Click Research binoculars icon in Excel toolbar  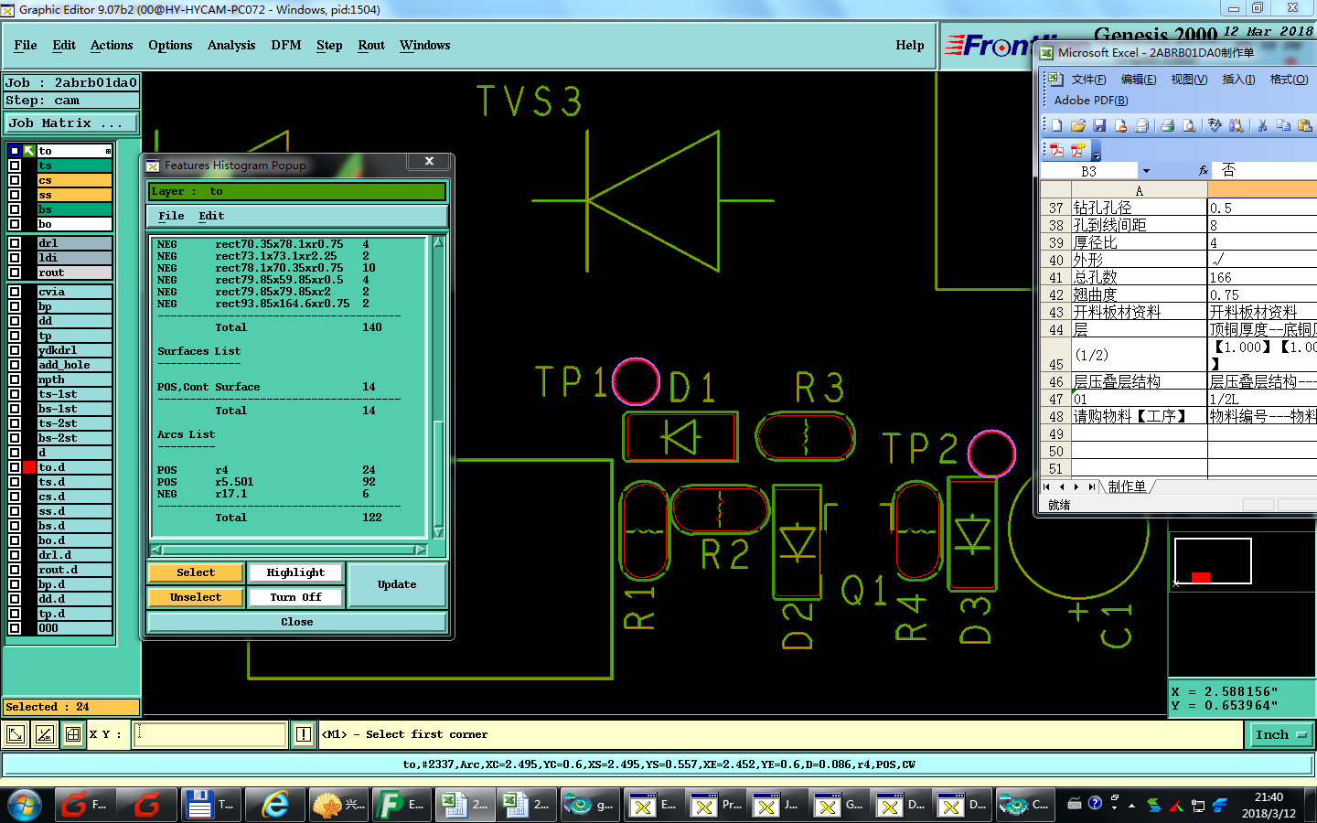[x=1236, y=125]
